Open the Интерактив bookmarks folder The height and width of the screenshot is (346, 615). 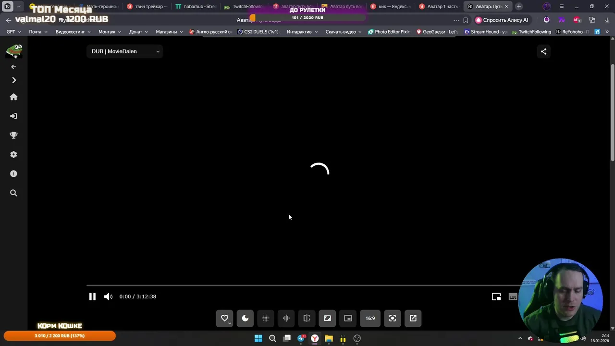(x=302, y=32)
